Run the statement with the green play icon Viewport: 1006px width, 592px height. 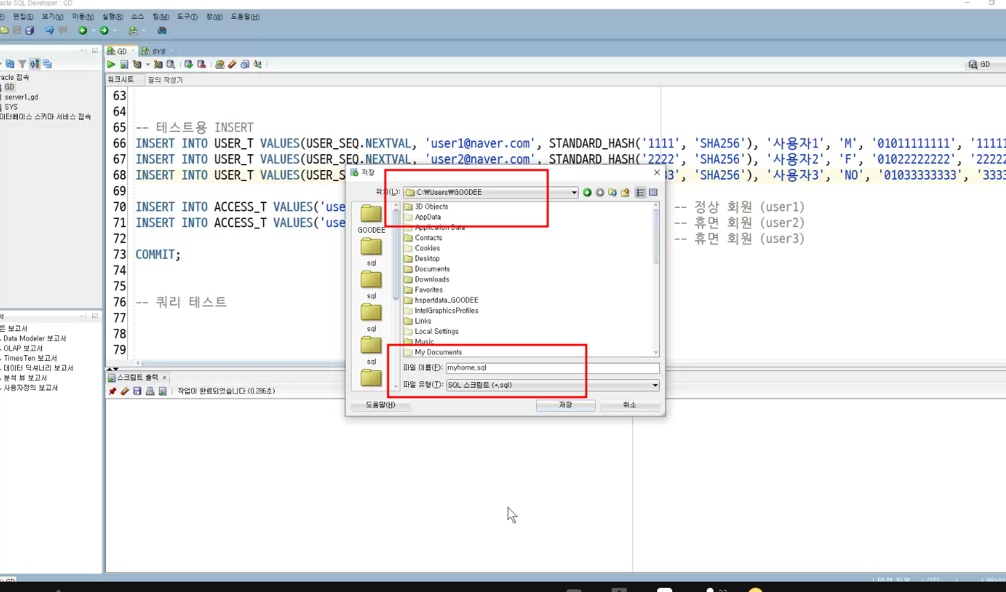point(111,64)
